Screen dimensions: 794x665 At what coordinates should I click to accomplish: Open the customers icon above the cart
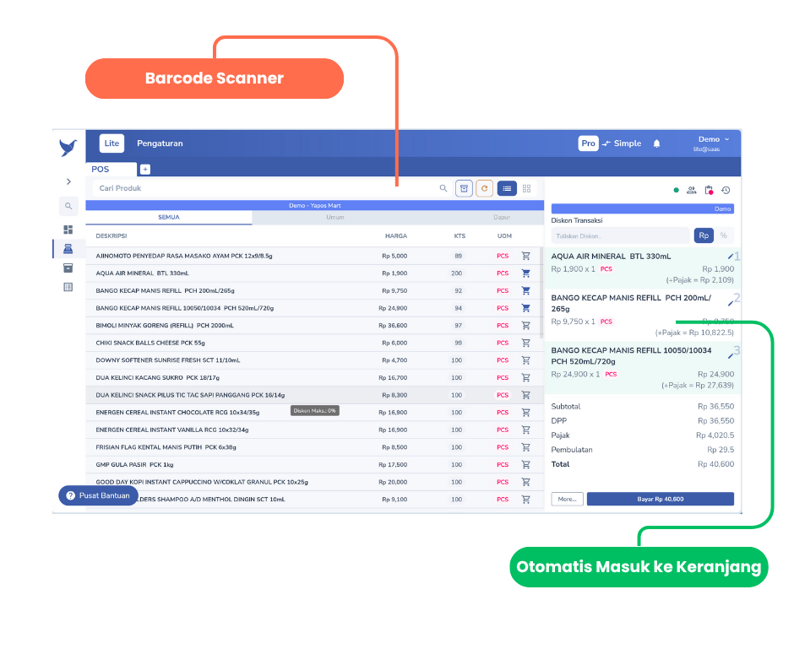[x=691, y=190]
